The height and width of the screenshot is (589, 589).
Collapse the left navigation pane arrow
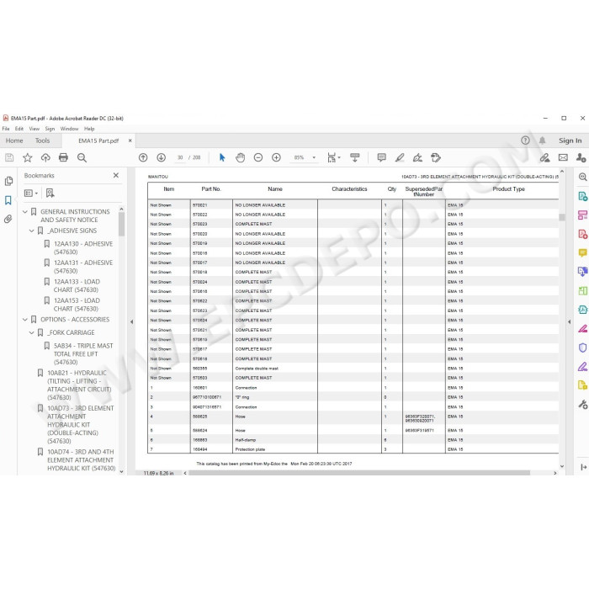(131, 322)
